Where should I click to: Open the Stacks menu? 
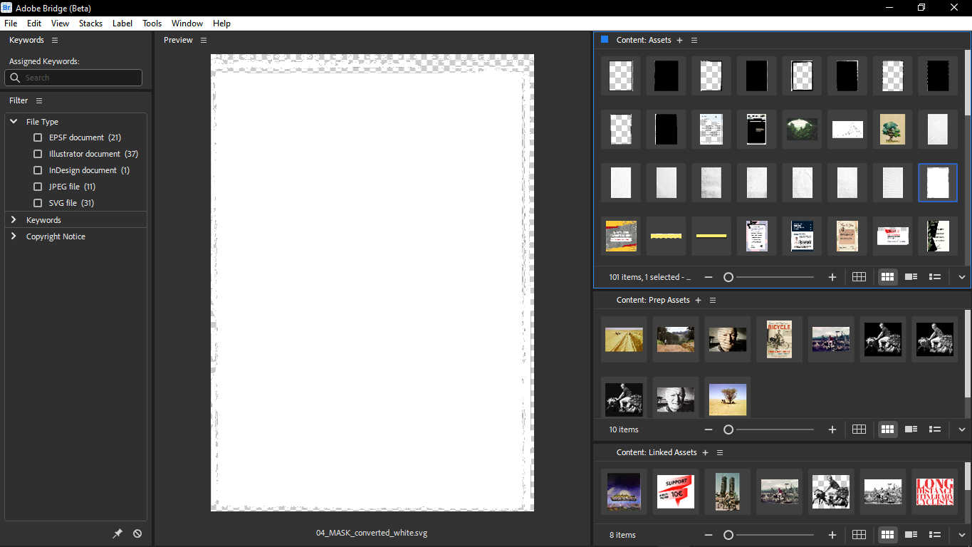coord(90,23)
